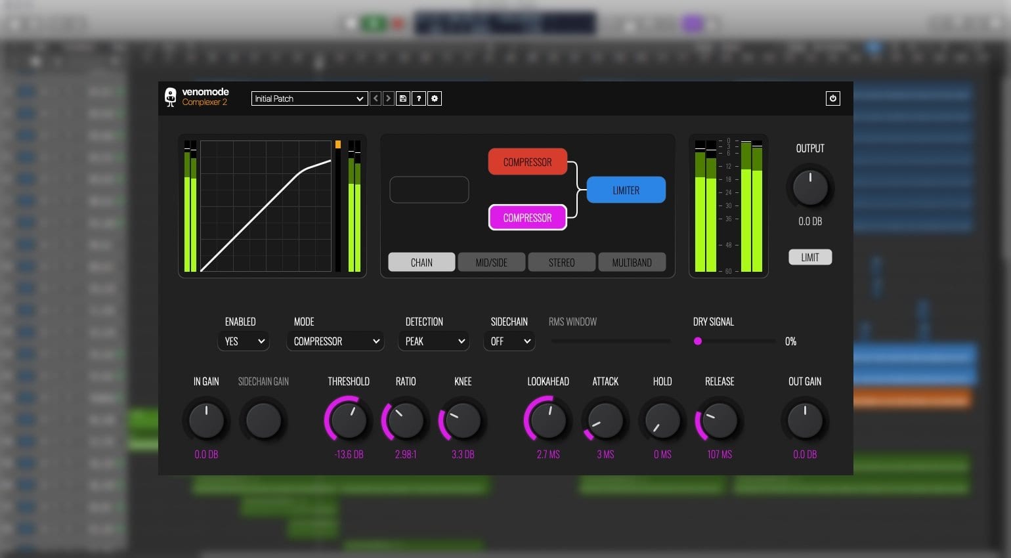Click the save preset icon
This screenshot has height=558, width=1011.
[403, 98]
